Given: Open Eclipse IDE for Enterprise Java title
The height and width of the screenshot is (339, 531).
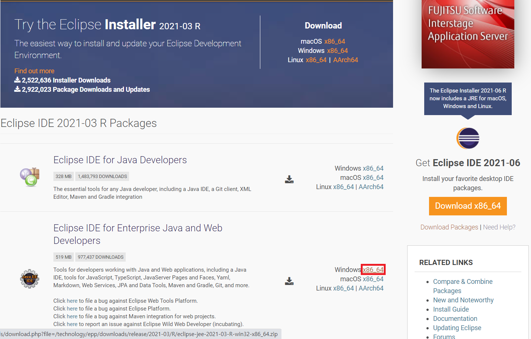Looking at the screenshot, I should pyautogui.click(x=138, y=234).
